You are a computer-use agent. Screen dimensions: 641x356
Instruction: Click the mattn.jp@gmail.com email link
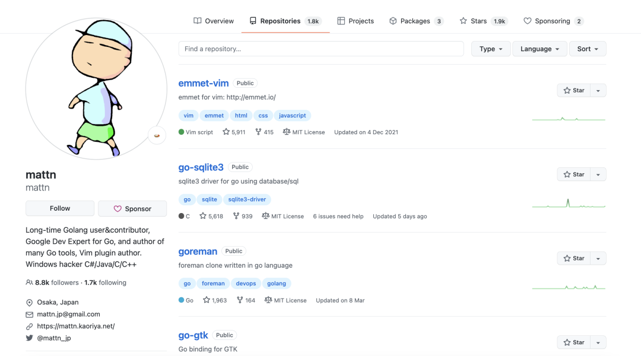point(68,314)
